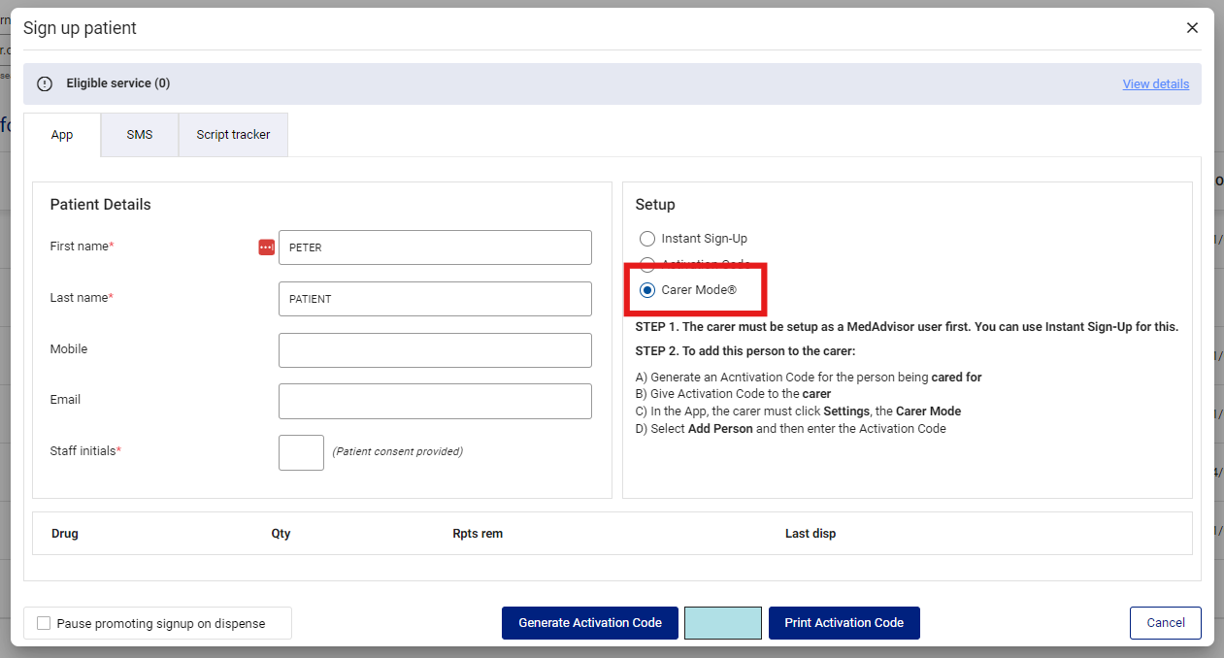The image size is (1224, 658).
Task: Select the Activation Code radio option
Action: coord(647,263)
